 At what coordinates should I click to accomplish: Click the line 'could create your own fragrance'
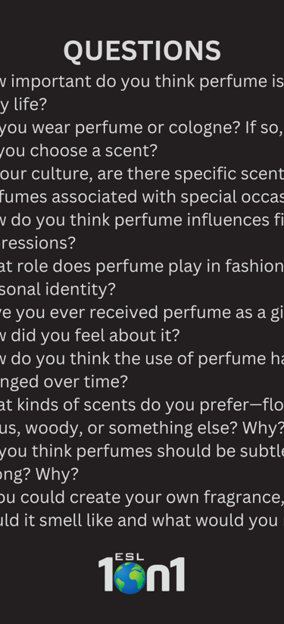point(142,497)
